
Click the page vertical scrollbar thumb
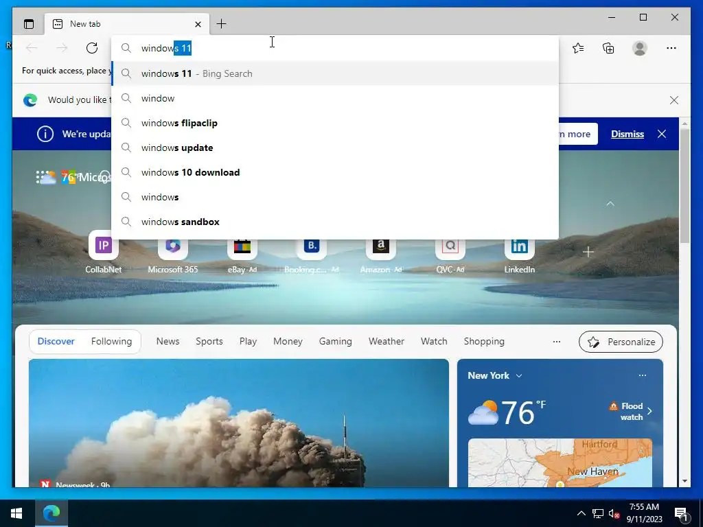[684, 186]
